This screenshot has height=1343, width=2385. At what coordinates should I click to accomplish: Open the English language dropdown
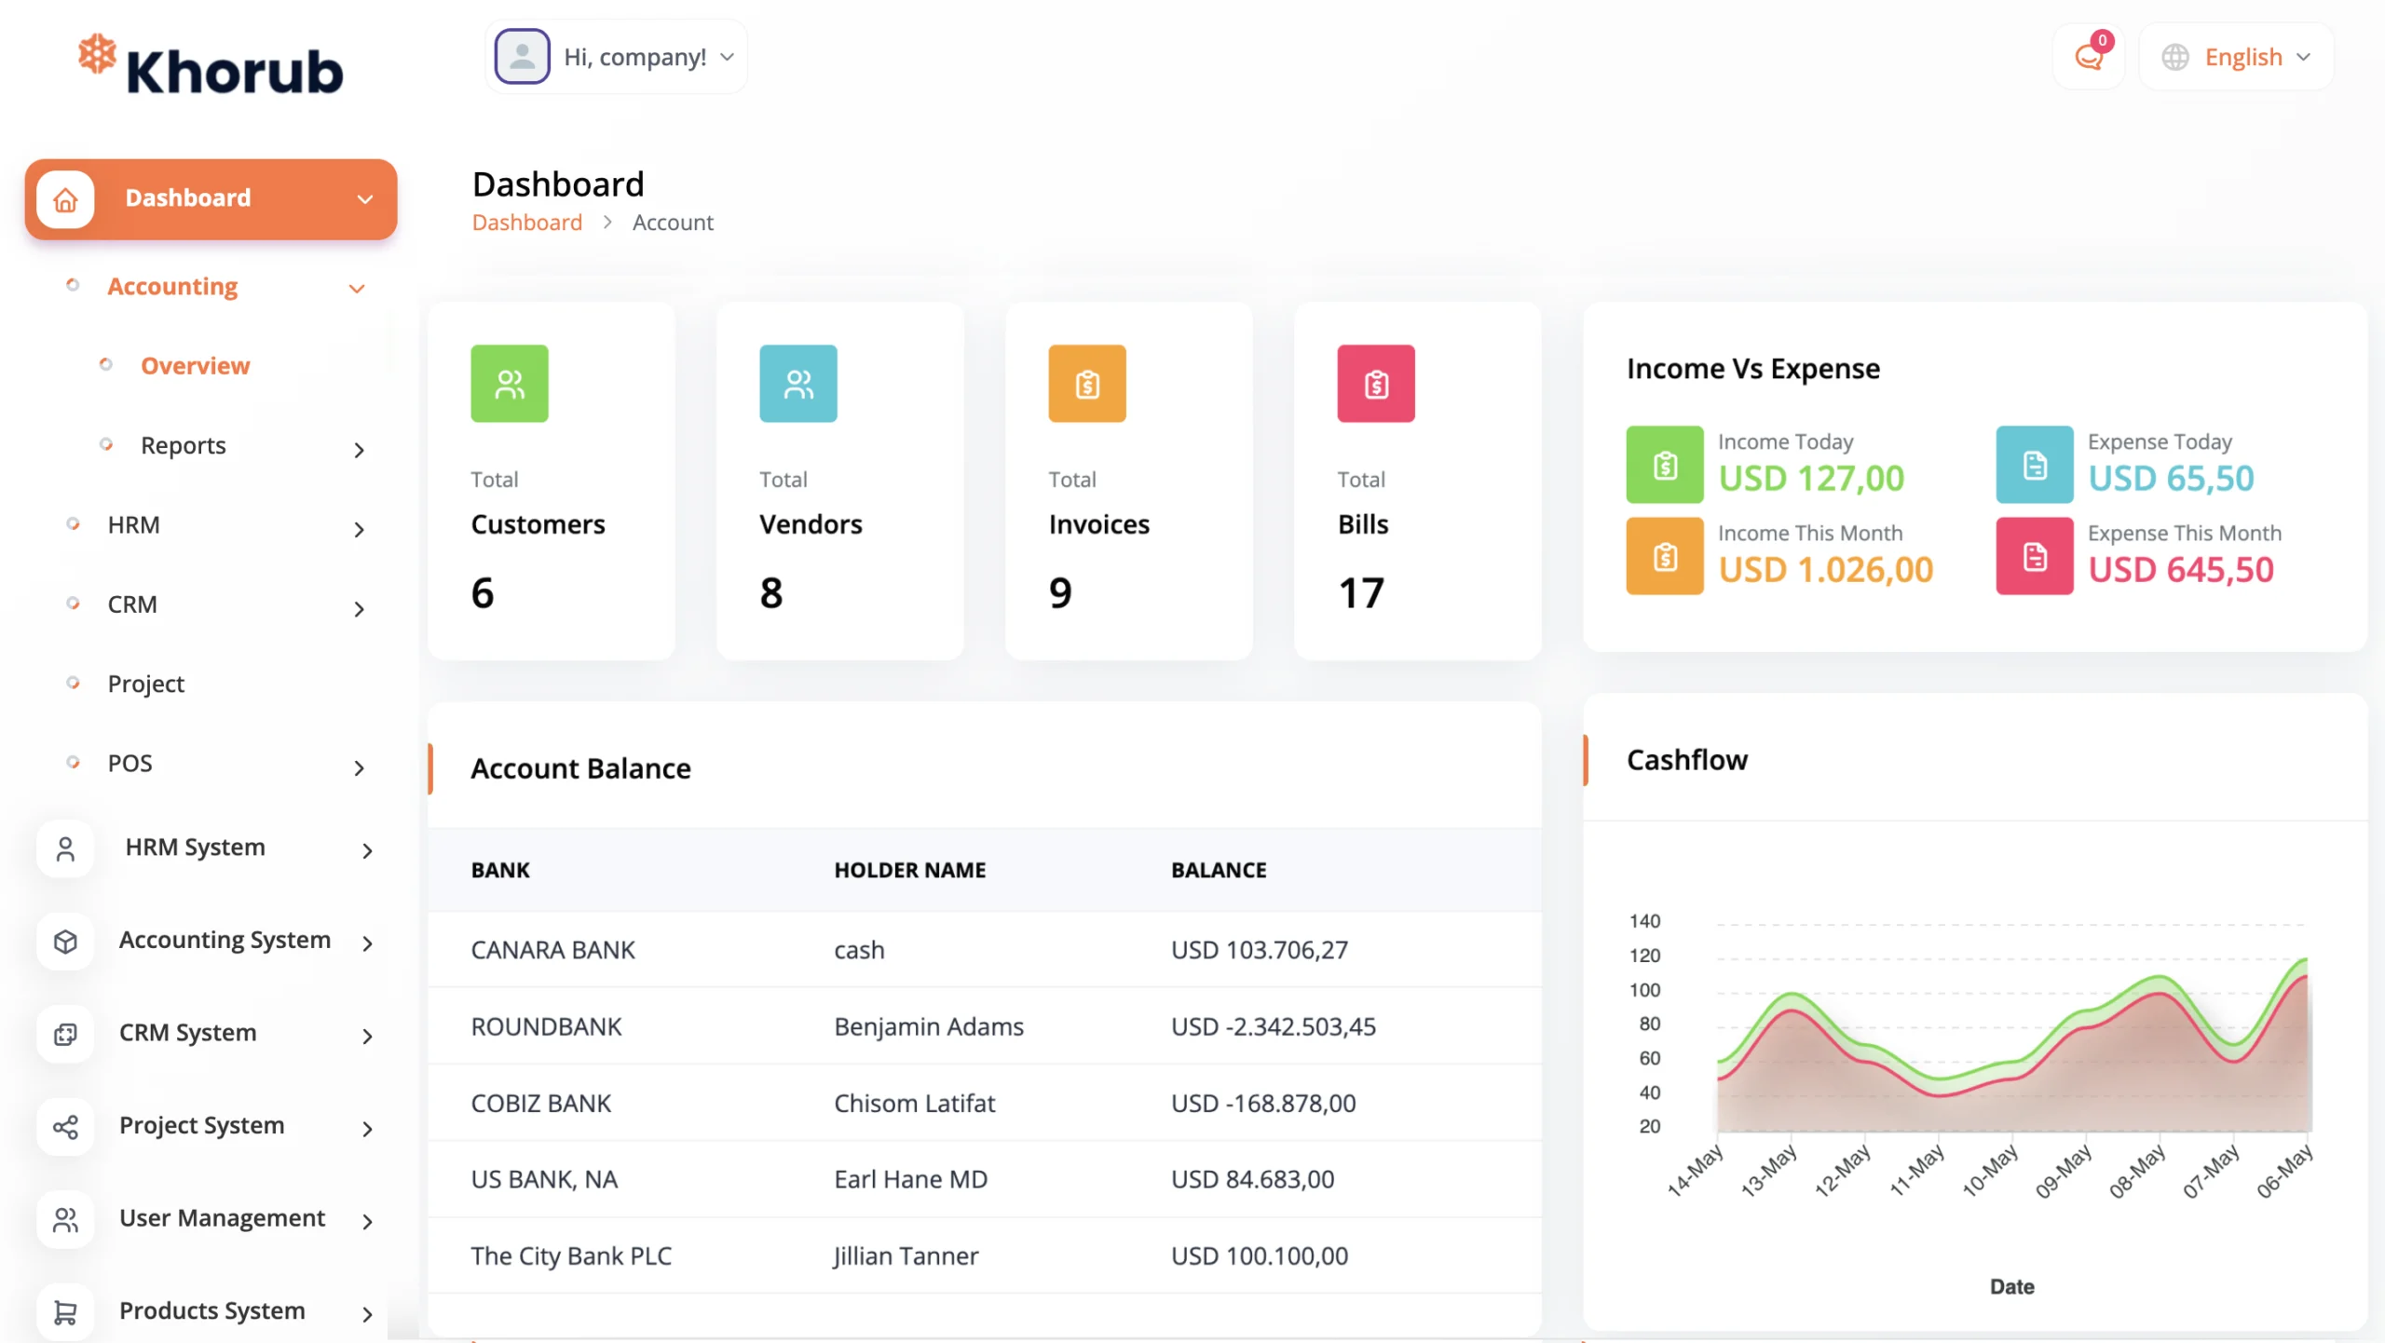pos(2236,57)
